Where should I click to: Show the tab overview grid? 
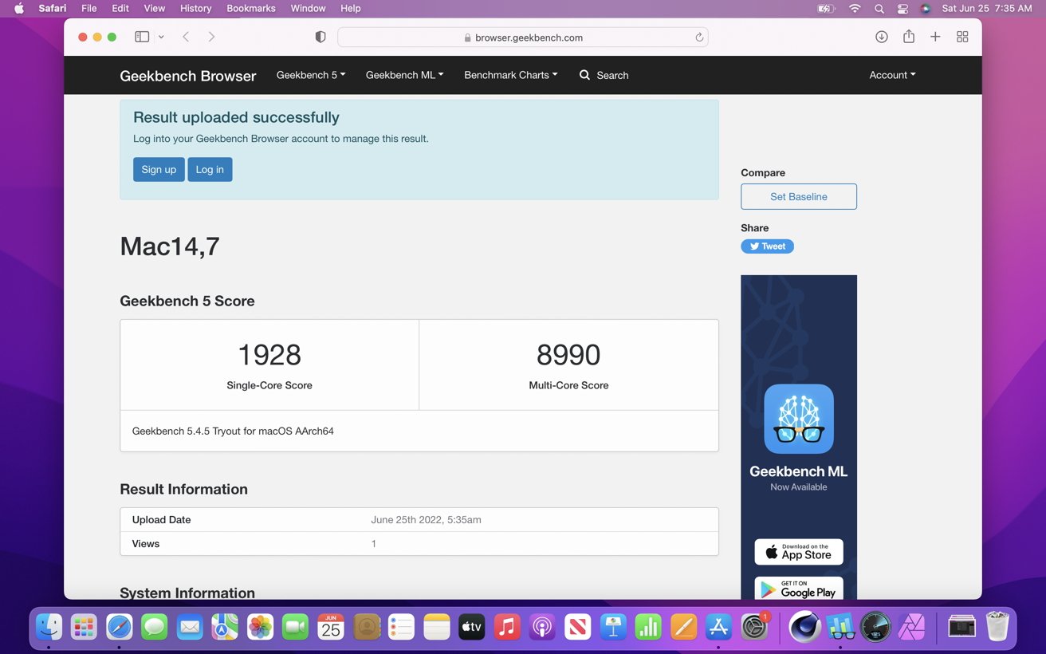[x=962, y=37]
